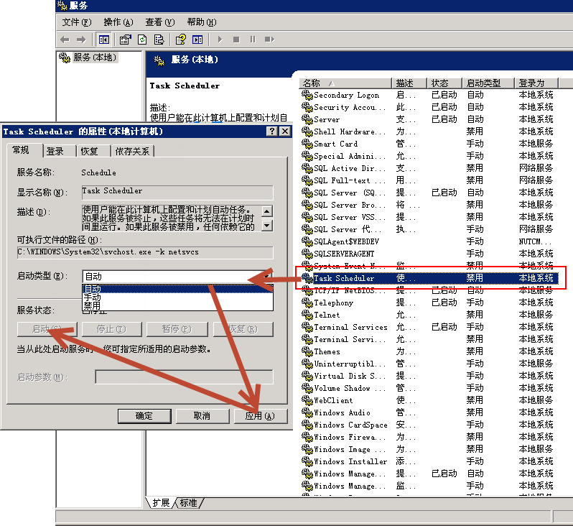Sort by the 名称 column header
573x526 pixels.
345,83
